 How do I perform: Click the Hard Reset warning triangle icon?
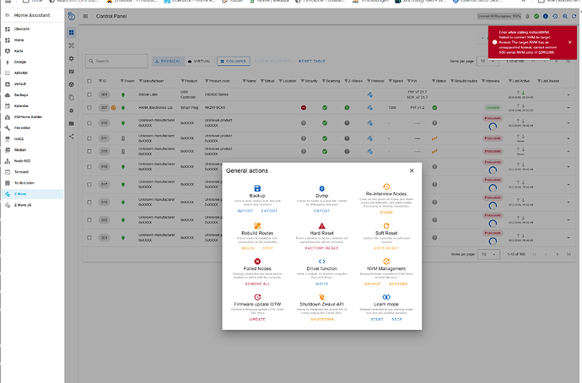coord(322,225)
